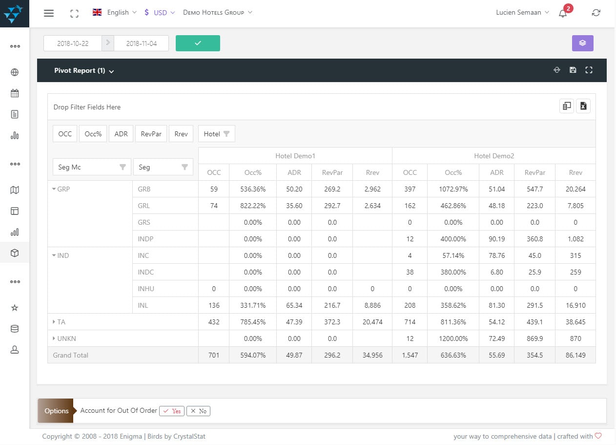Save the pivot report using the disk icon

(573, 70)
